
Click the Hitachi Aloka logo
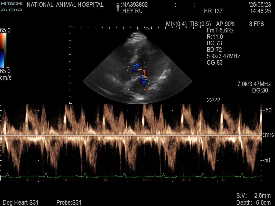12,7
